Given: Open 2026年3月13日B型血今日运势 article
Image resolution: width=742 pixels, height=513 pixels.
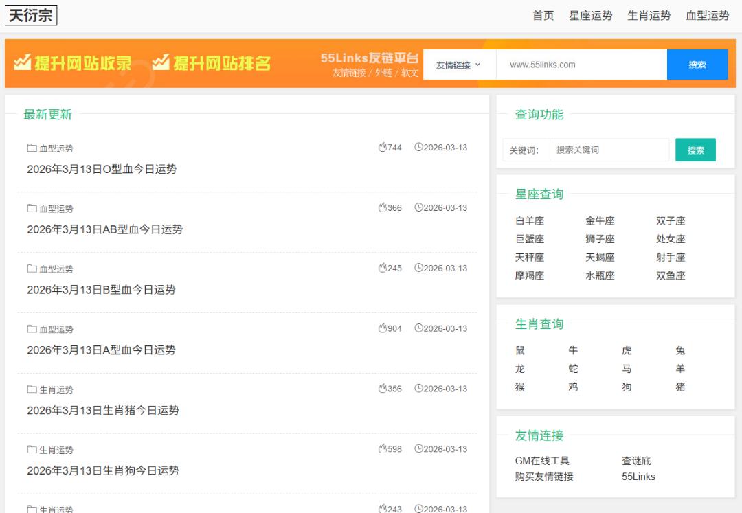Looking at the screenshot, I should tap(101, 290).
